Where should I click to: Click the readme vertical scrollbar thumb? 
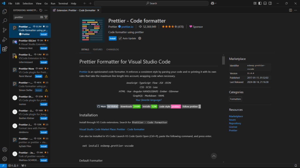click(223, 60)
